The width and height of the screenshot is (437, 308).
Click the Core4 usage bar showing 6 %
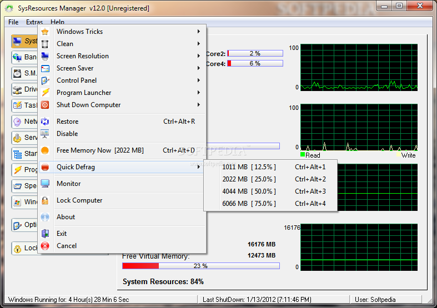255,63
